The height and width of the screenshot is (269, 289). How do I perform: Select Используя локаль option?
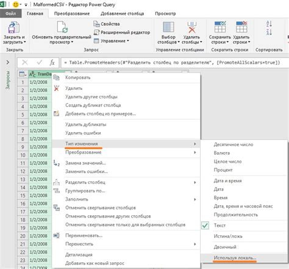[x=244, y=258]
